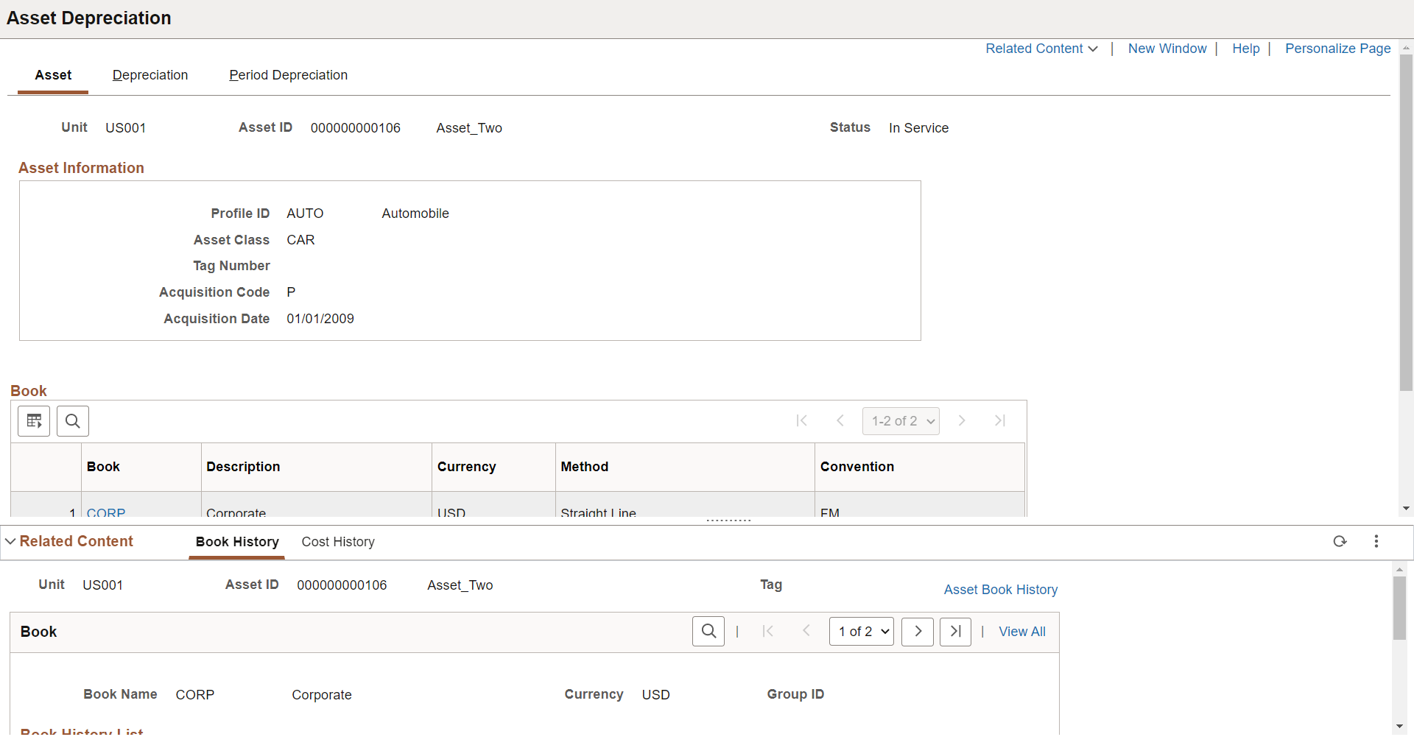Click the main page vertical scrollbar

pyautogui.click(x=1406, y=221)
